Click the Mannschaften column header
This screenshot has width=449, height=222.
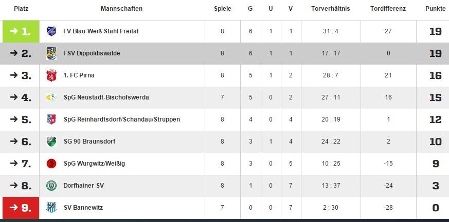[121, 9]
